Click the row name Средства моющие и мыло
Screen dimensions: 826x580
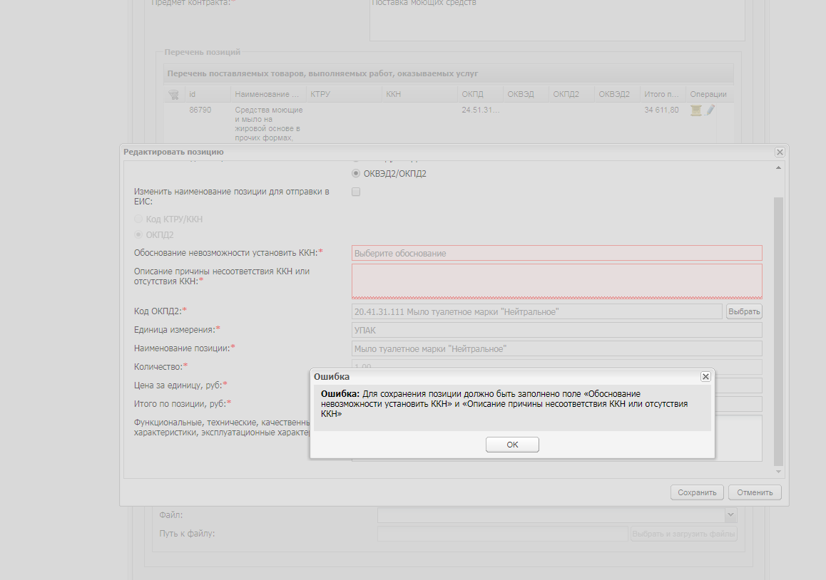(269, 124)
